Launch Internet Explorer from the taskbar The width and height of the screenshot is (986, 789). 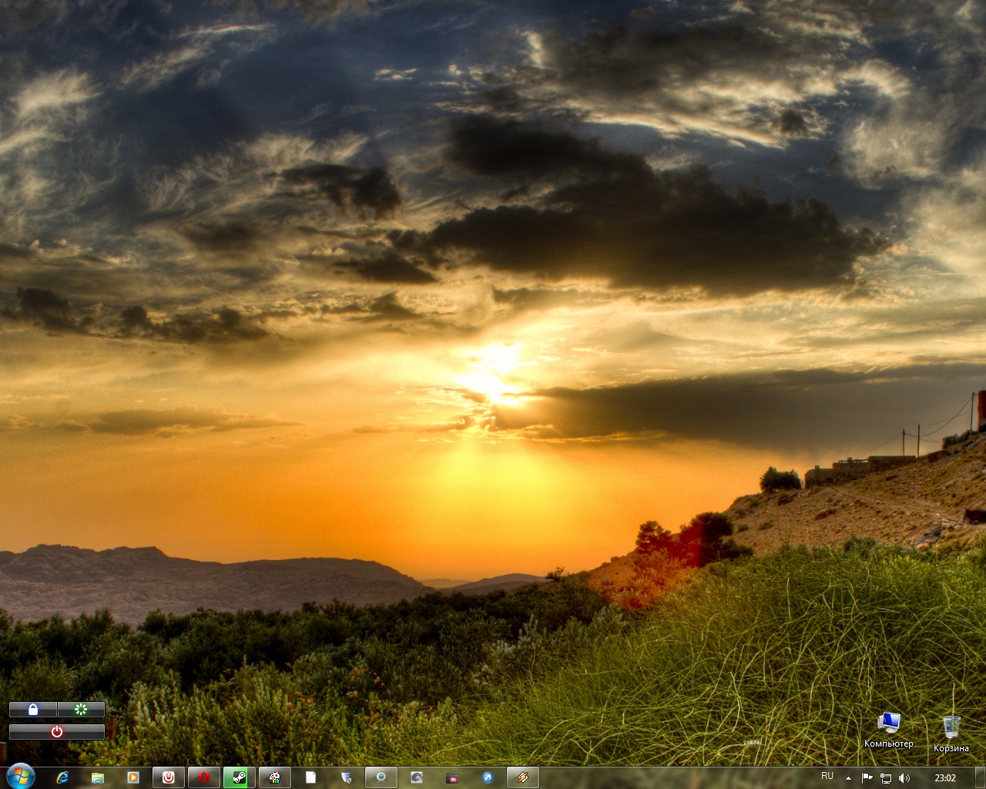[x=62, y=777]
